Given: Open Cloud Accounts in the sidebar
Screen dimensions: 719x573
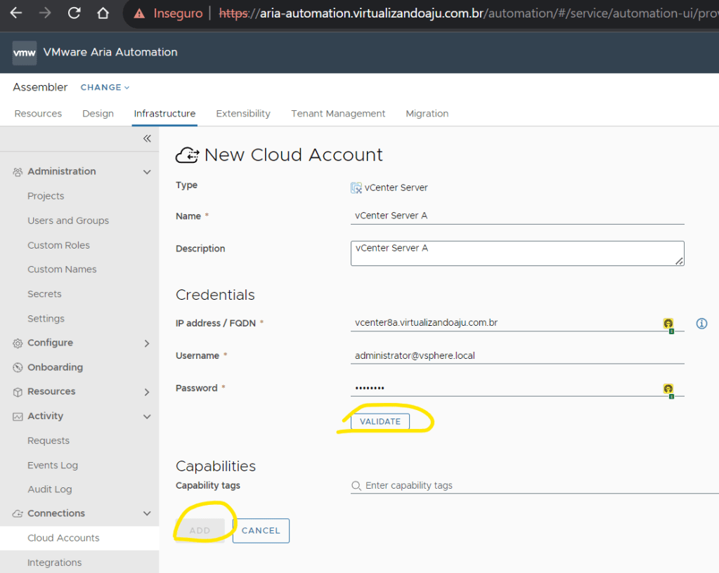Looking at the screenshot, I should point(63,538).
